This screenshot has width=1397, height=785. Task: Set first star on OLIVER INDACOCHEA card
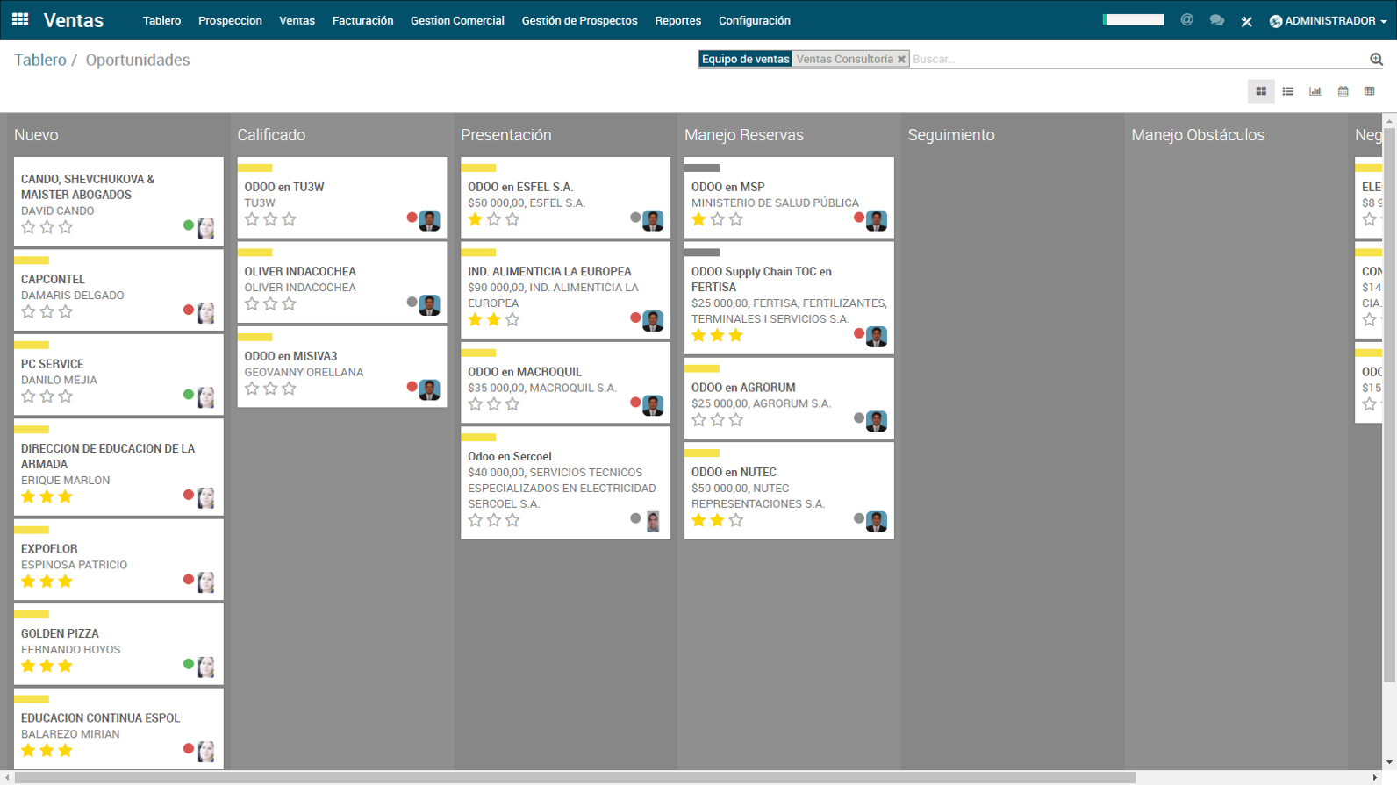[252, 303]
